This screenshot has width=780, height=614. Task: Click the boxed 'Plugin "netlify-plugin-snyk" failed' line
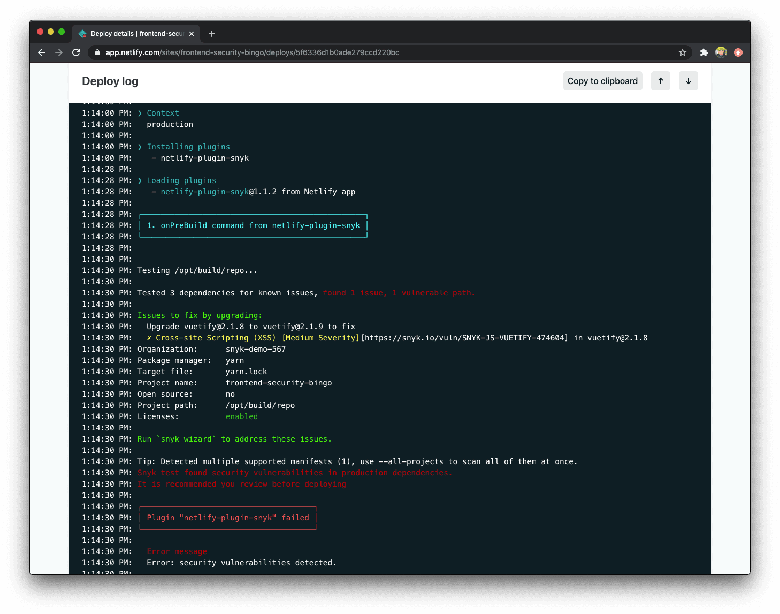click(x=228, y=518)
